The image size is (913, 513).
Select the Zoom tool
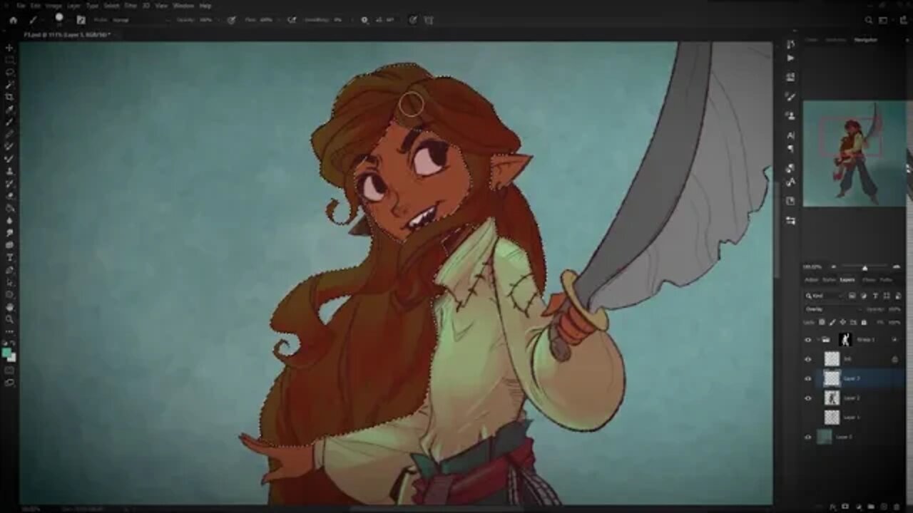9,318
